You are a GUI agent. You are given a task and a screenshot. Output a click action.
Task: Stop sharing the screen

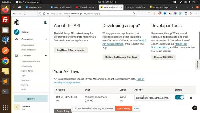(124, 108)
